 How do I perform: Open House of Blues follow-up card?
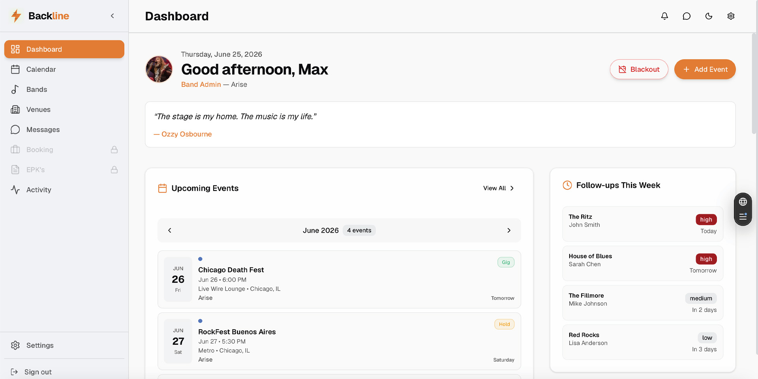[643, 263]
